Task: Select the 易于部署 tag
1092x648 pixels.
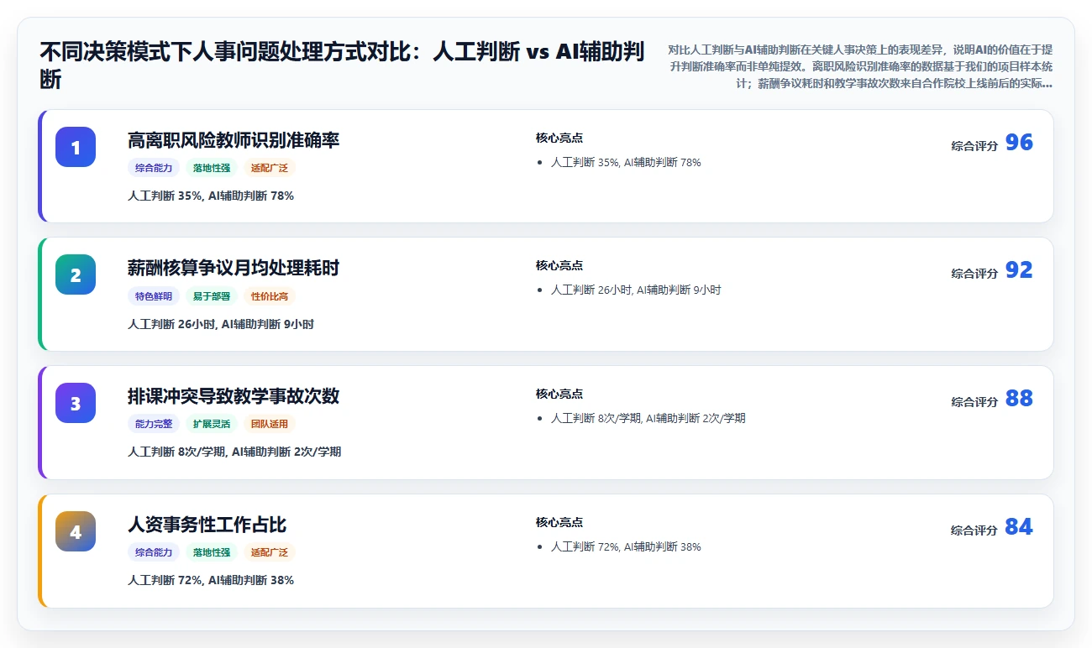Action: pyautogui.click(x=212, y=296)
